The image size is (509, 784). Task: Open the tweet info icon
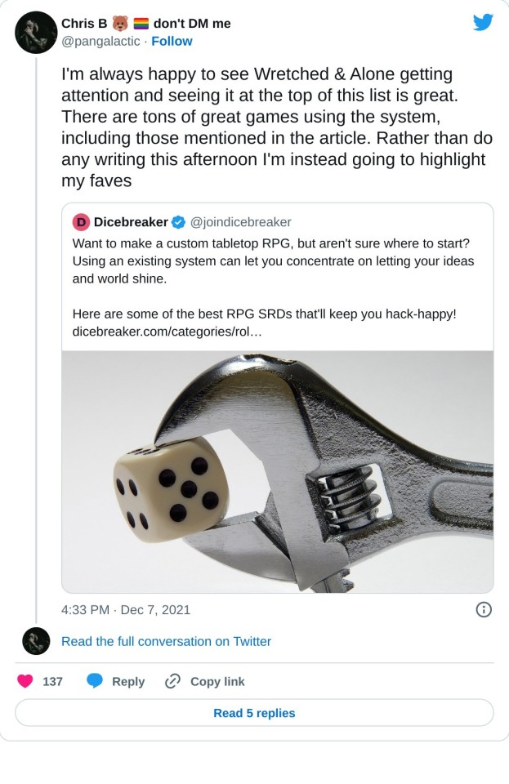(484, 609)
